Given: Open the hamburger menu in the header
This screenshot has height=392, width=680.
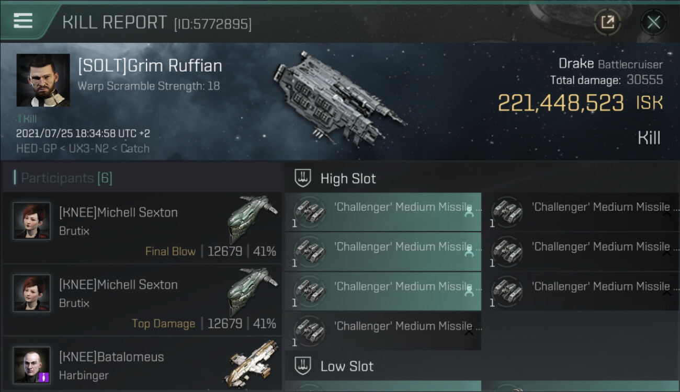Looking at the screenshot, I should click(x=22, y=21).
